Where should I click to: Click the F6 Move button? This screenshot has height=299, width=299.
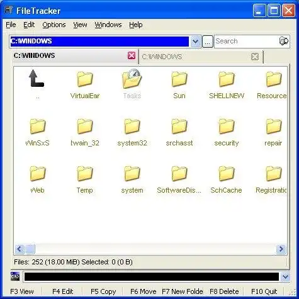[x=143, y=291]
